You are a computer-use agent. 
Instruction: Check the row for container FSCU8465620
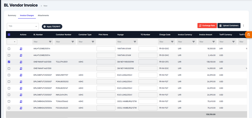9,108
